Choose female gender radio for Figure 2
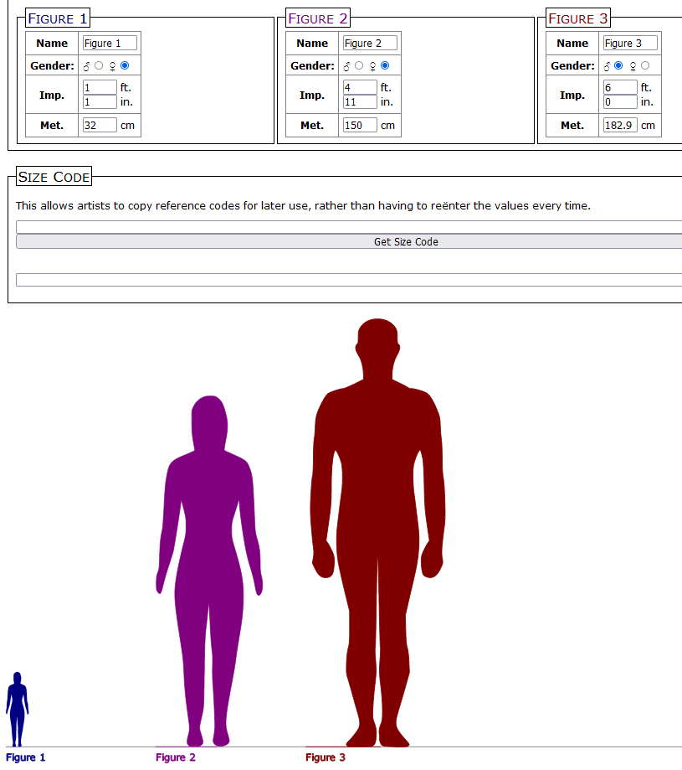Viewport: 682px width, 770px height. pyautogui.click(x=385, y=65)
